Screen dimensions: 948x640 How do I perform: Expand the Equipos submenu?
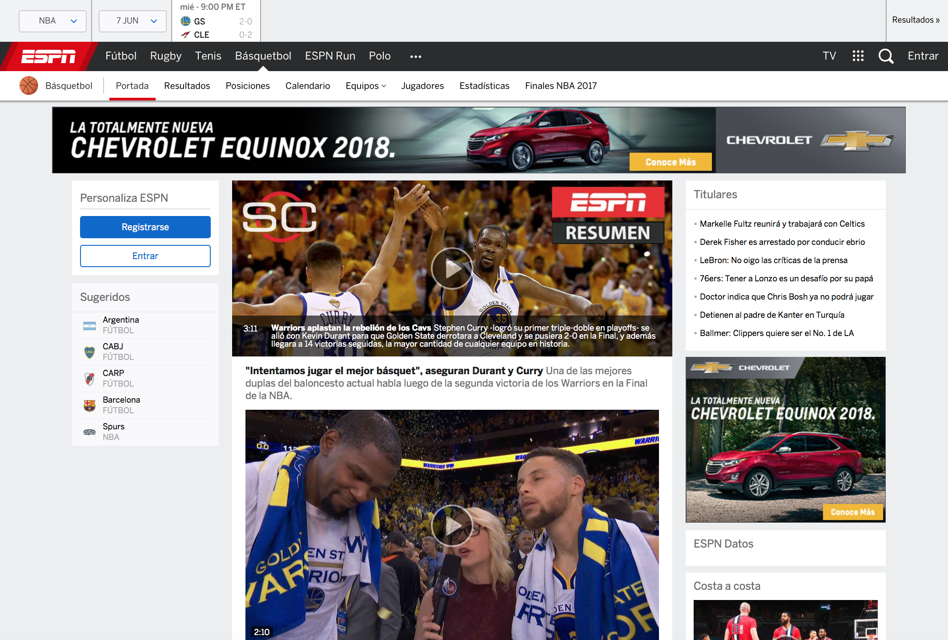(x=366, y=86)
